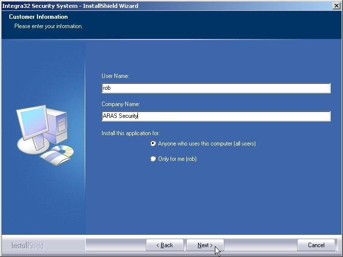
Task: Click the Next button
Action: (x=205, y=245)
